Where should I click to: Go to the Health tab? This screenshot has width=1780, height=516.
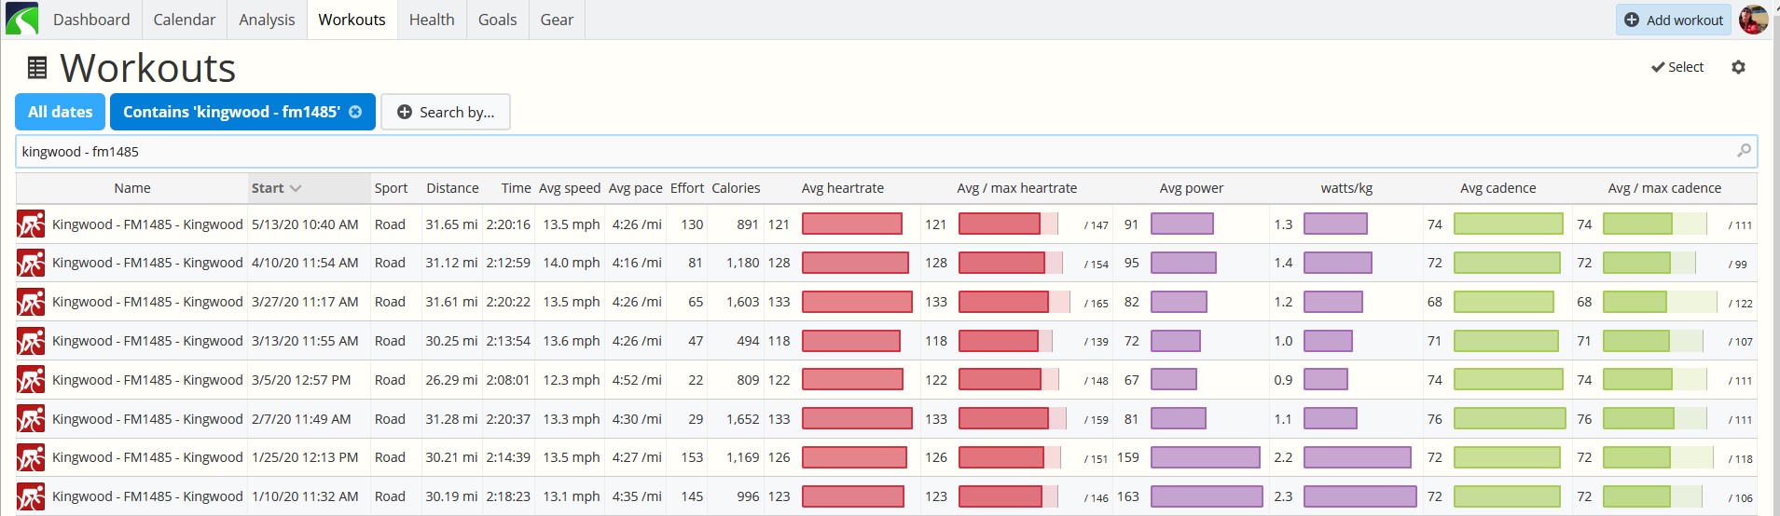point(432,20)
